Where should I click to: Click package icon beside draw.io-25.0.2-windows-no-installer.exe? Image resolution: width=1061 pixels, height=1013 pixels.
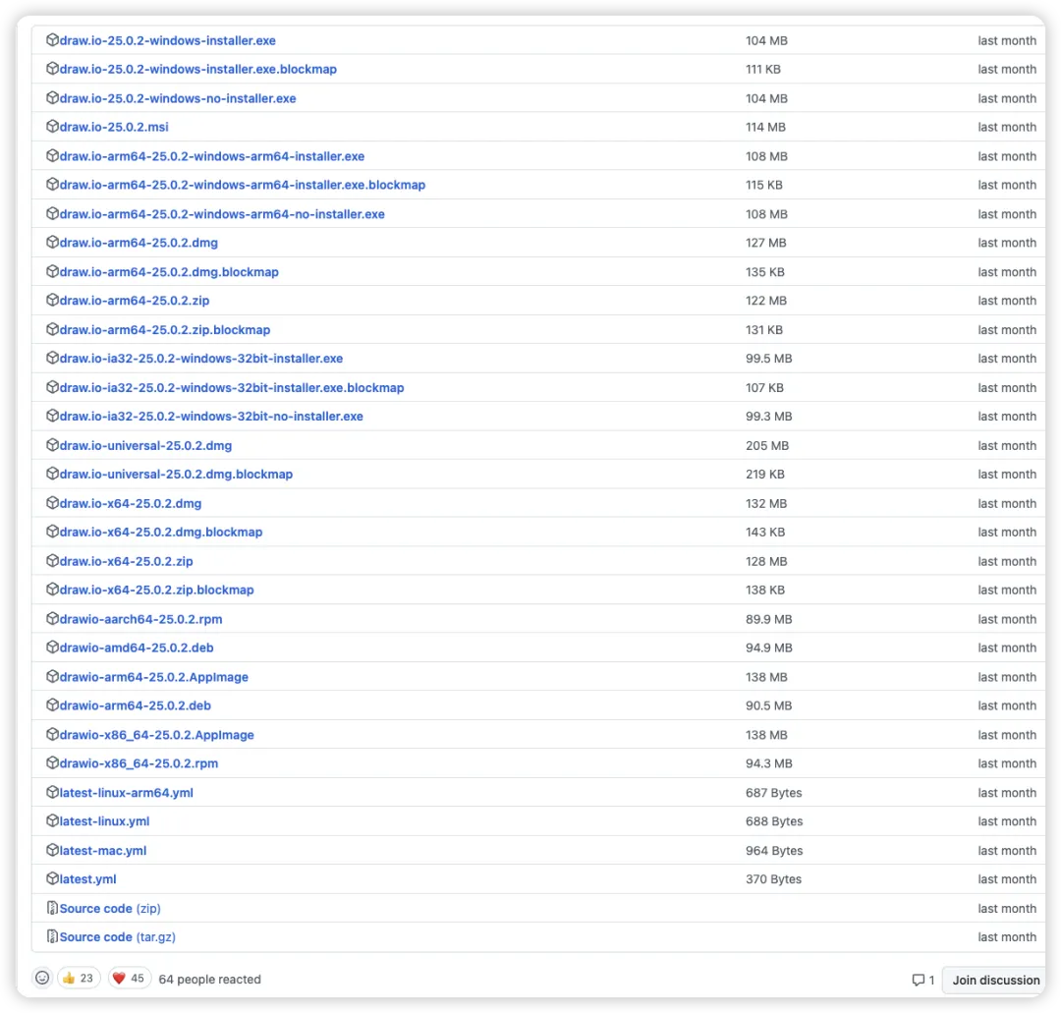[x=52, y=98]
